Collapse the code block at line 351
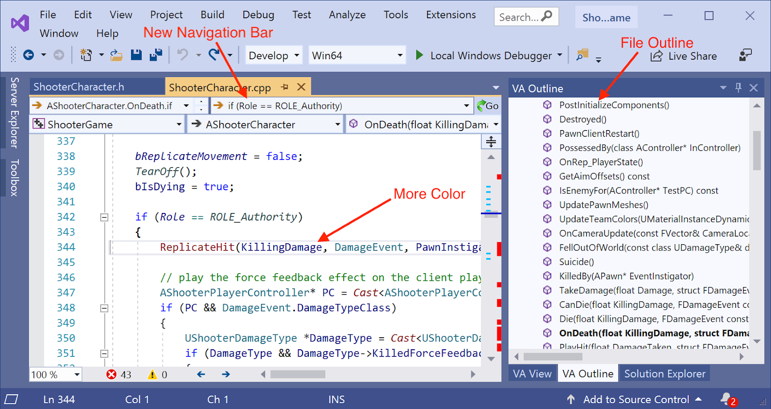Screen dimensions: 771x409 click(x=104, y=354)
